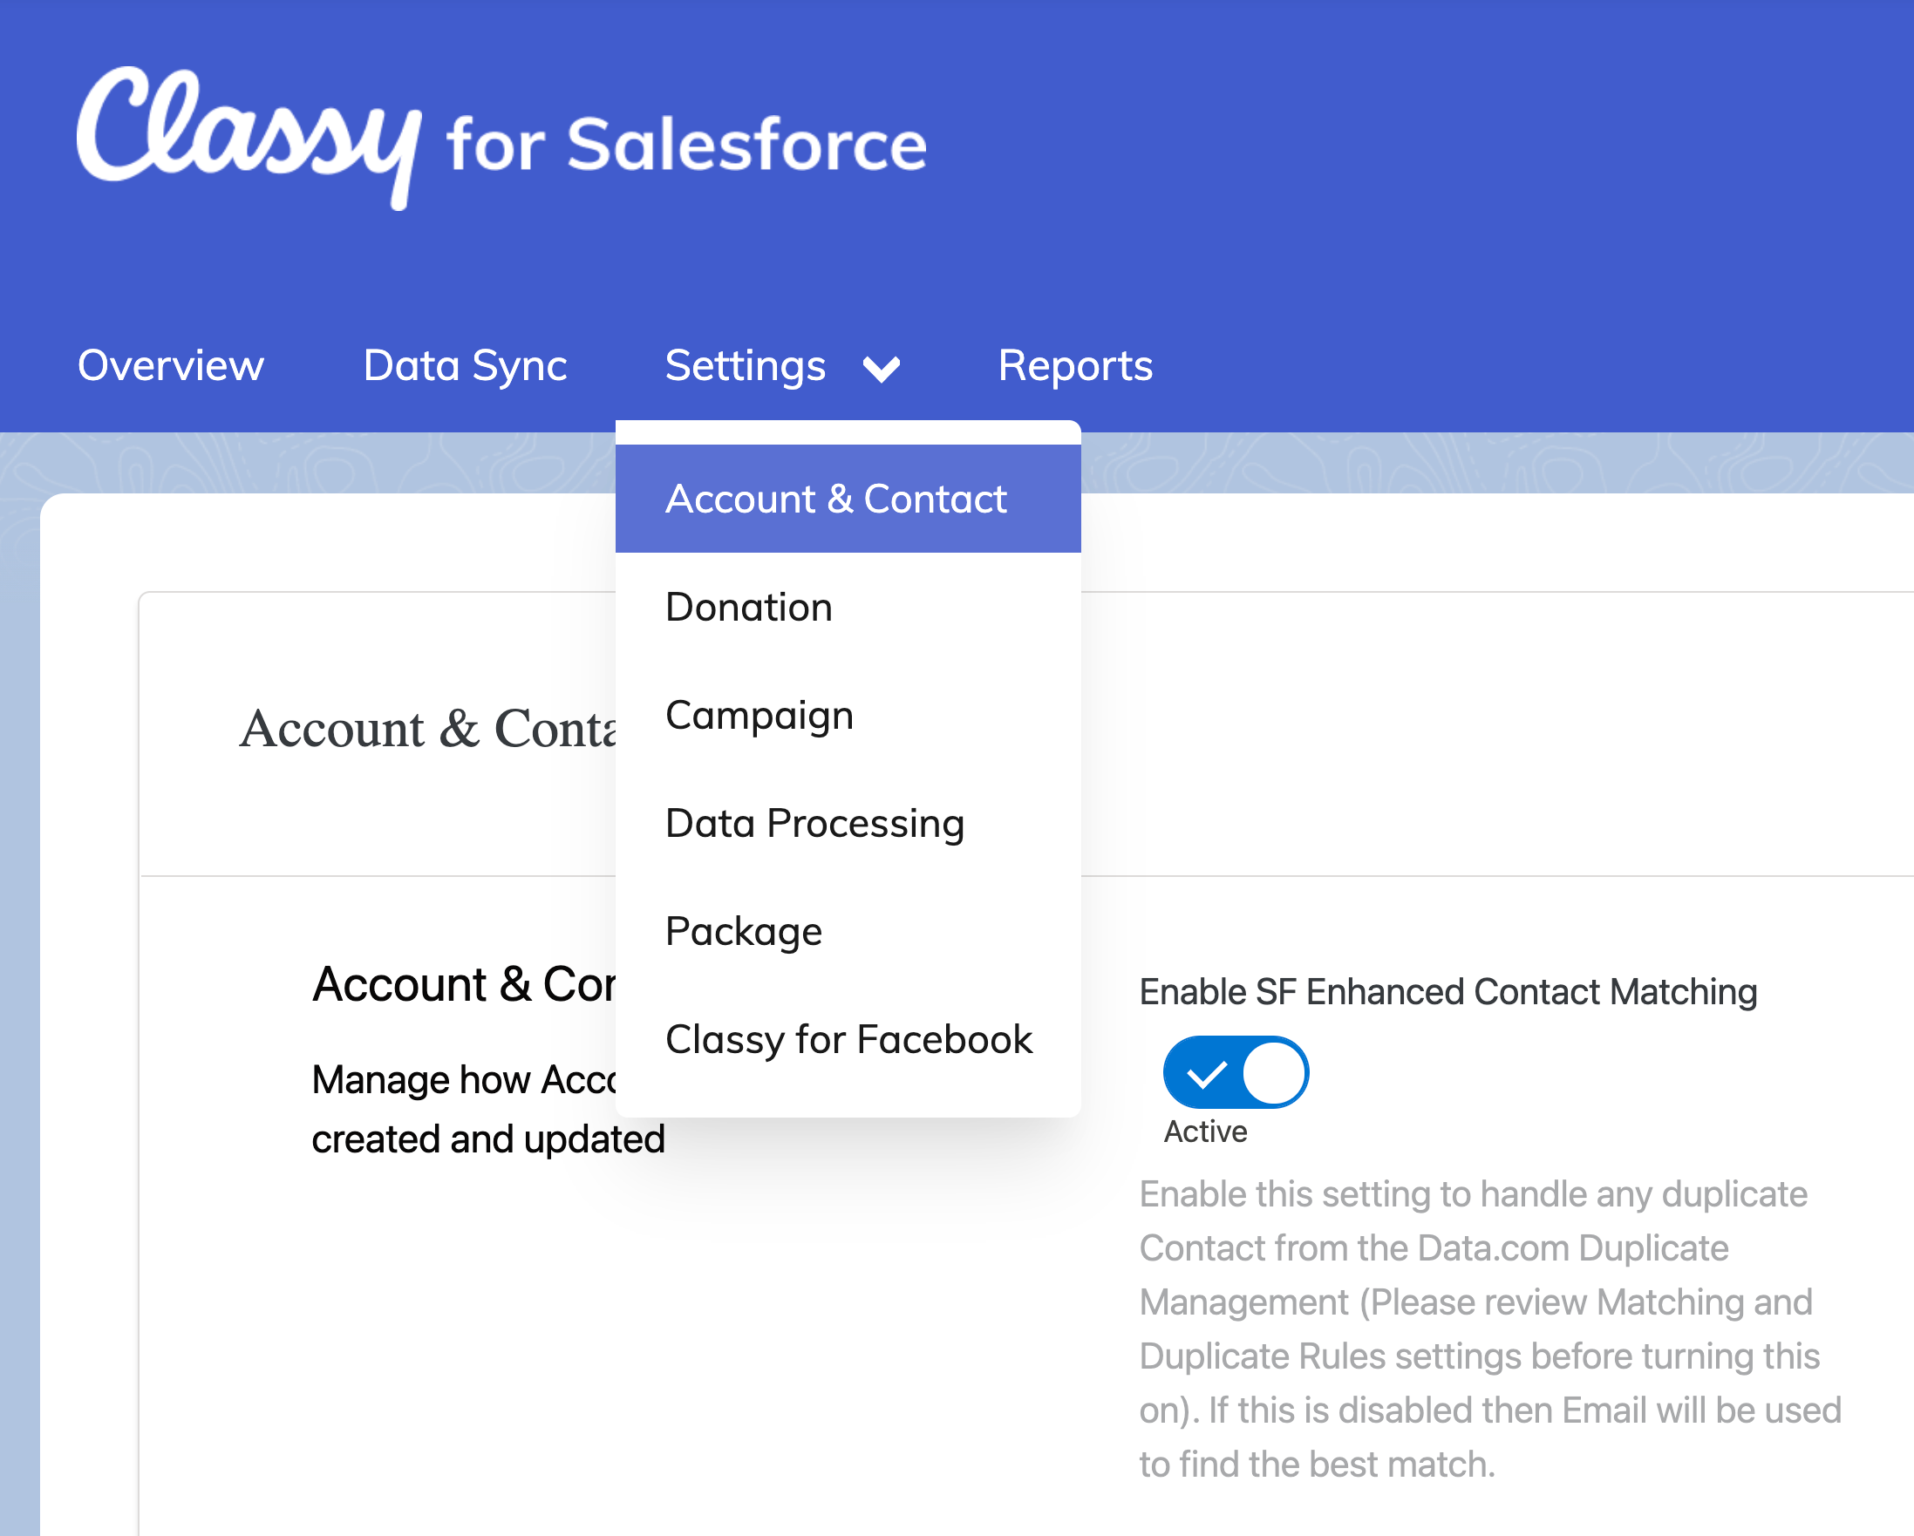1914x1536 pixels.
Task: Choose Donation in the Settings dropdown
Action: [848, 607]
